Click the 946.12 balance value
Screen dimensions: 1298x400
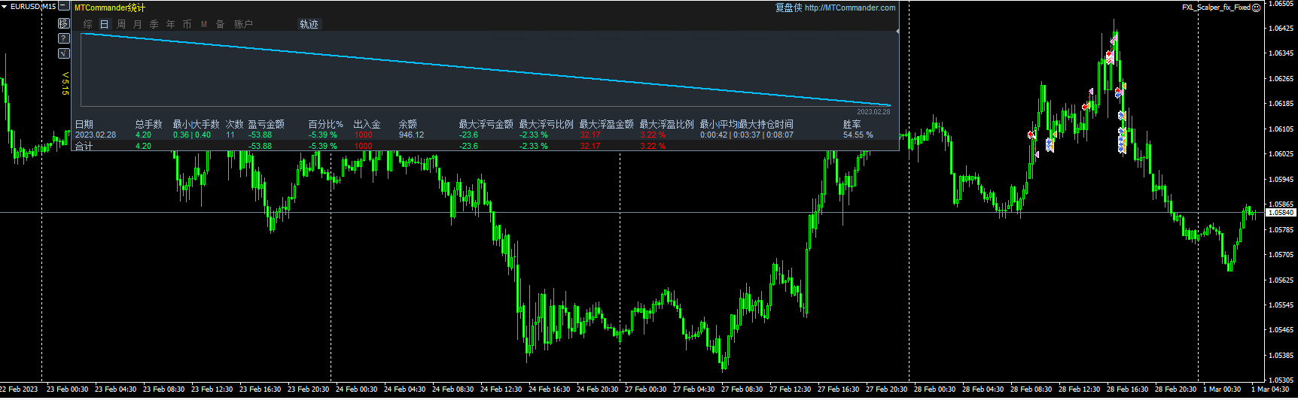click(411, 135)
